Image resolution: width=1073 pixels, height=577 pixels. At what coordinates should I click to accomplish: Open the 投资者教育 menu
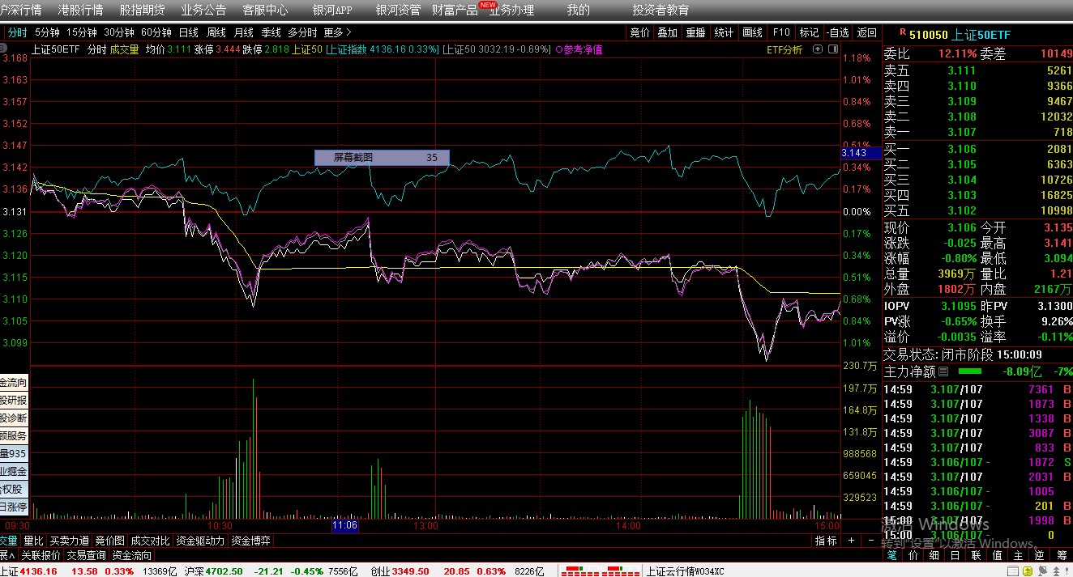tap(660, 11)
